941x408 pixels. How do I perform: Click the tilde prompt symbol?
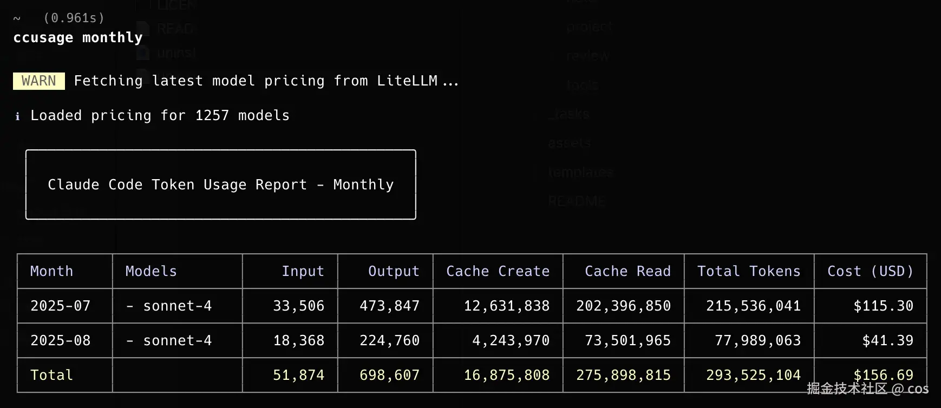17,18
